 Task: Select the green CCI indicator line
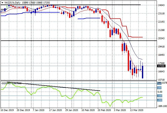[72, 94]
